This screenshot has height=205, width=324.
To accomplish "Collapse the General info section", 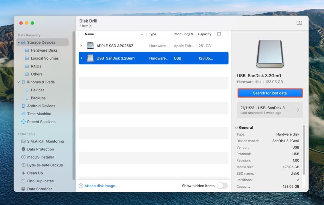I will pos(237,127).
